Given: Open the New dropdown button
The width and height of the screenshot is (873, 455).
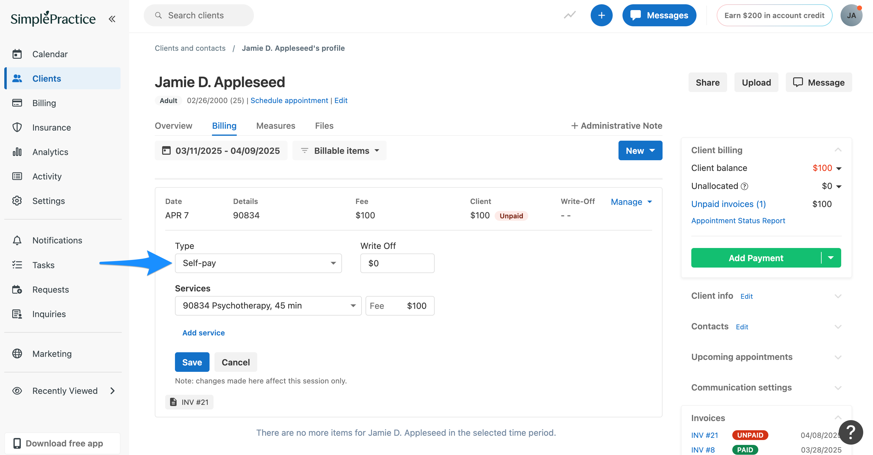Looking at the screenshot, I should click(x=640, y=150).
